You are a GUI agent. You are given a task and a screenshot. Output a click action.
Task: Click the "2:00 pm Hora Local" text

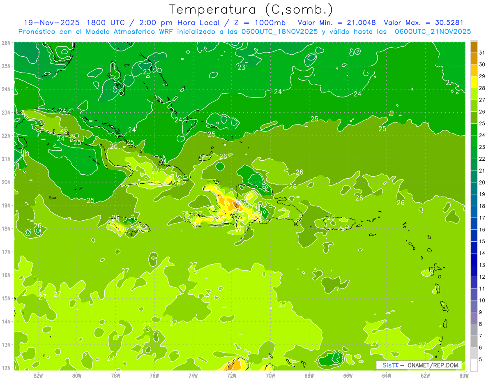click(x=181, y=23)
